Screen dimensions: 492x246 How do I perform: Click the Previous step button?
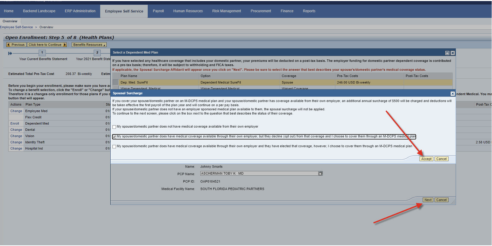16,45
